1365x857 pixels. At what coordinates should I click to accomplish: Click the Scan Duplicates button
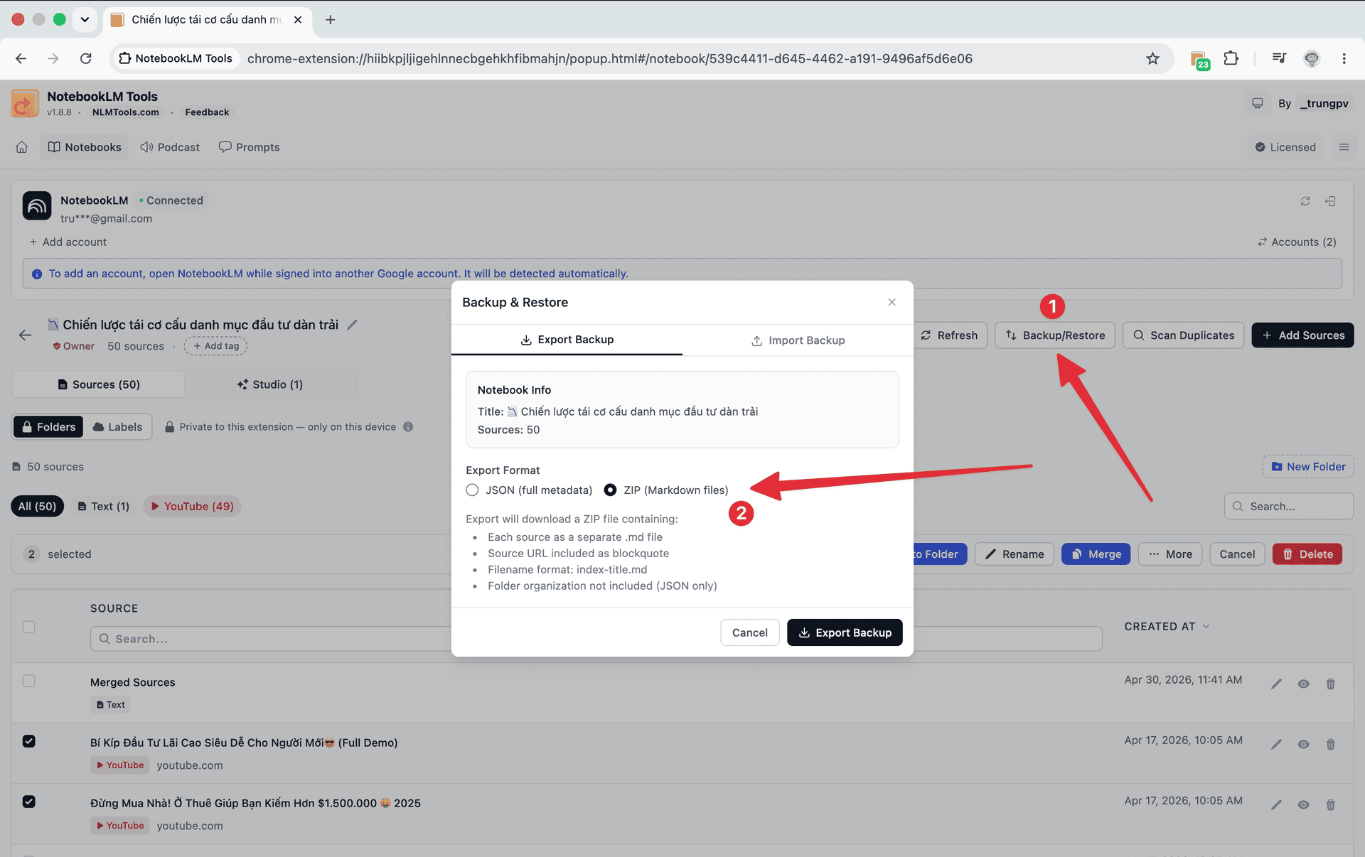point(1183,335)
